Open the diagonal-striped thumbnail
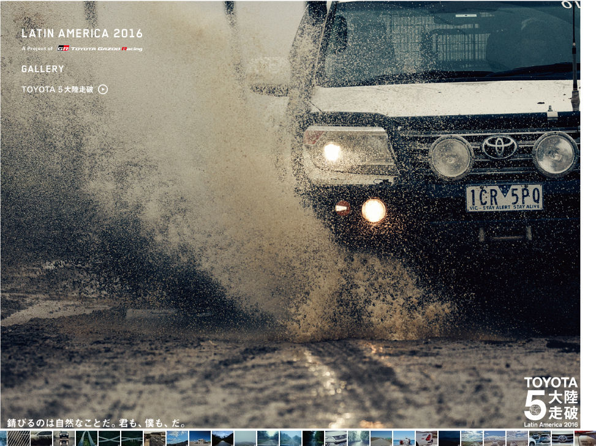The height and width of the screenshot is (446, 596). click(x=18, y=439)
